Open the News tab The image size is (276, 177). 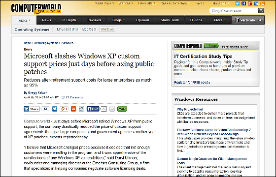(46, 20)
